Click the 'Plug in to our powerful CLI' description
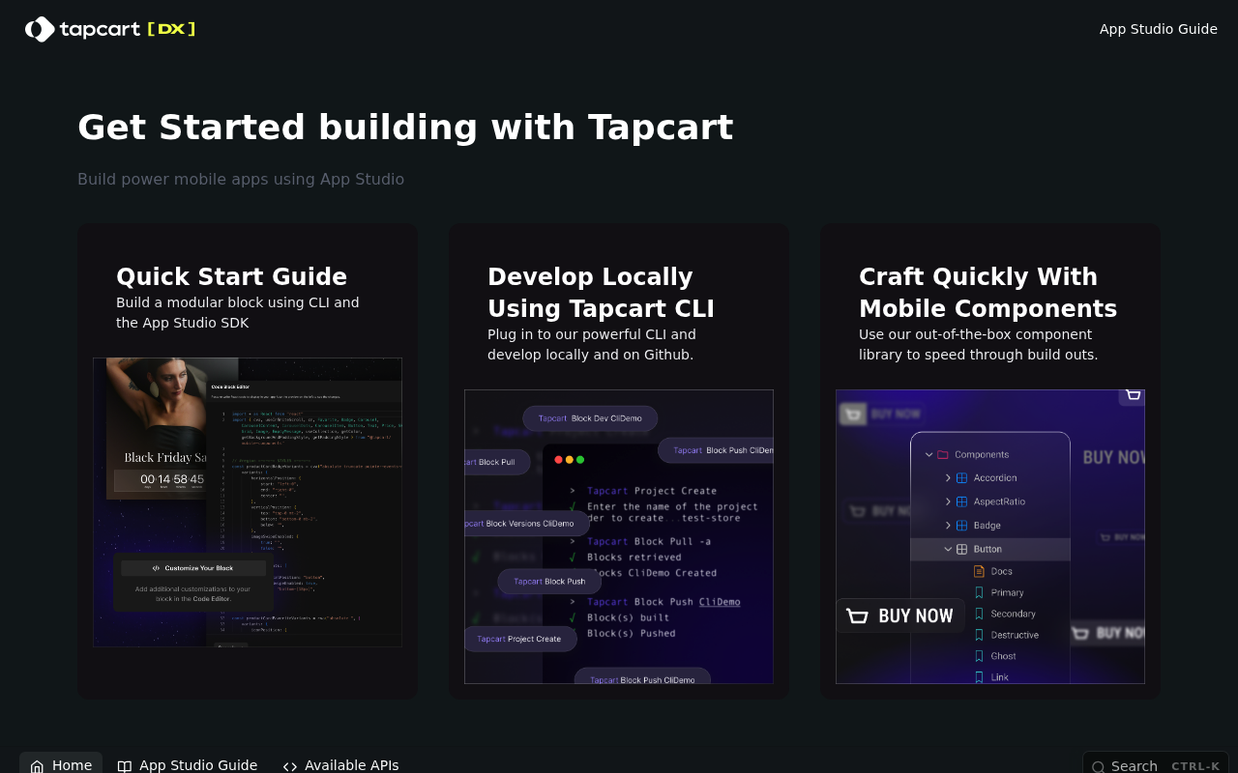 coord(592,344)
